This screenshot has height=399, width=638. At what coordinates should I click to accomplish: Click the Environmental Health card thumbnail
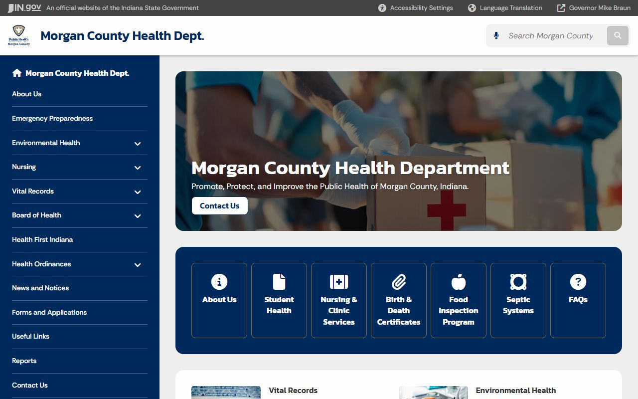click(x=433, y=393)
